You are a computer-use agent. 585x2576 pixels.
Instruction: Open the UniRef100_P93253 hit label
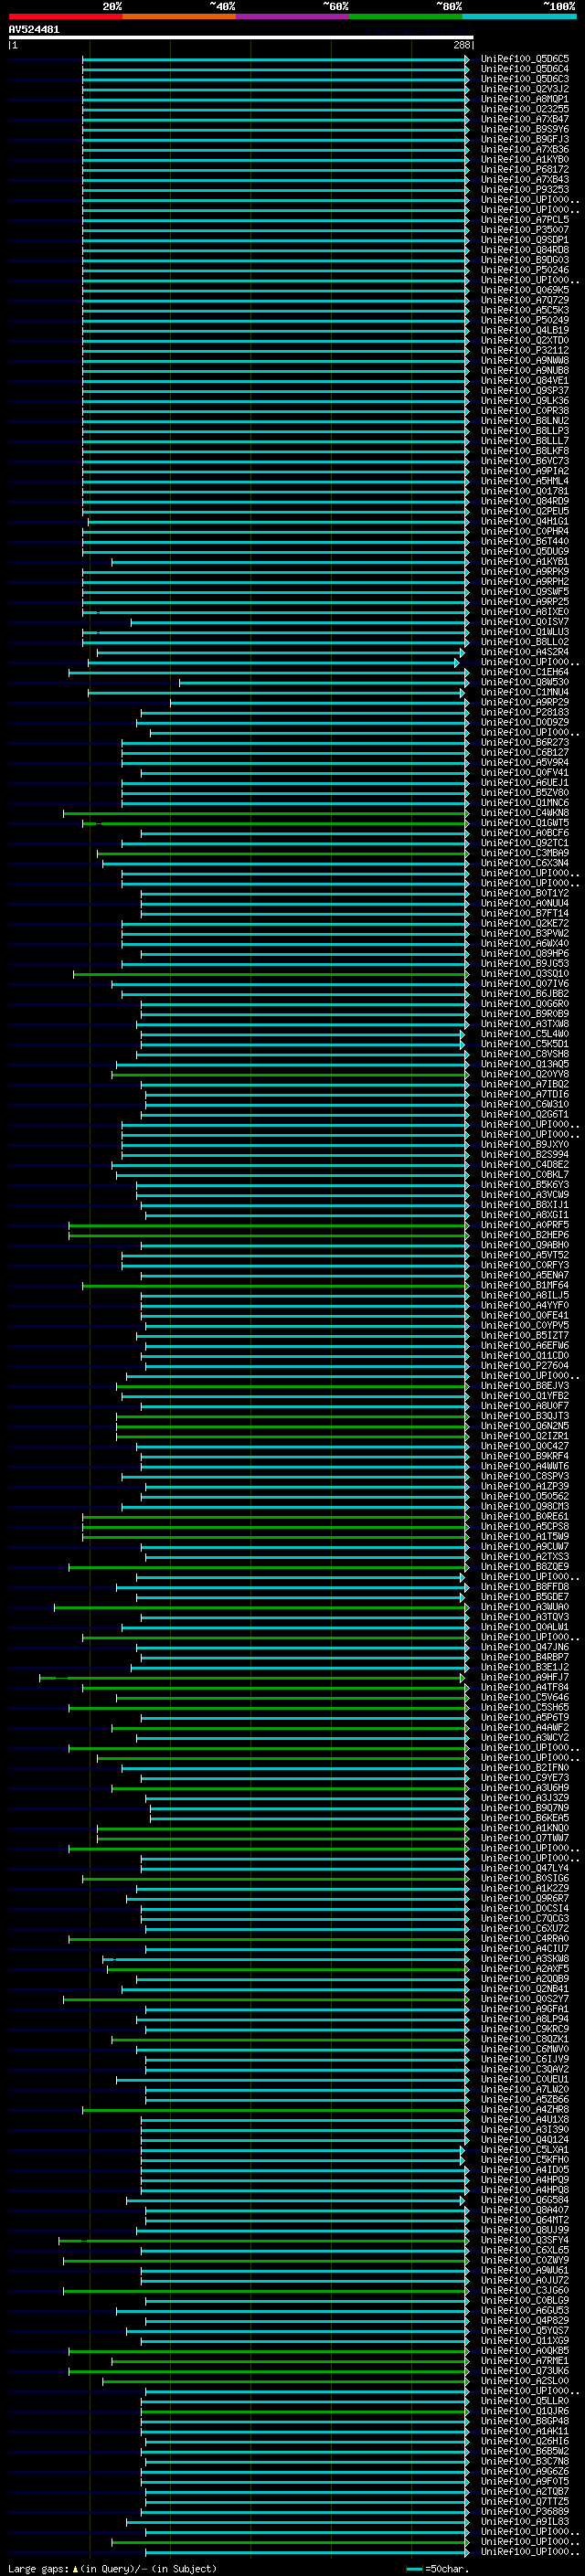tap(525, 190)
